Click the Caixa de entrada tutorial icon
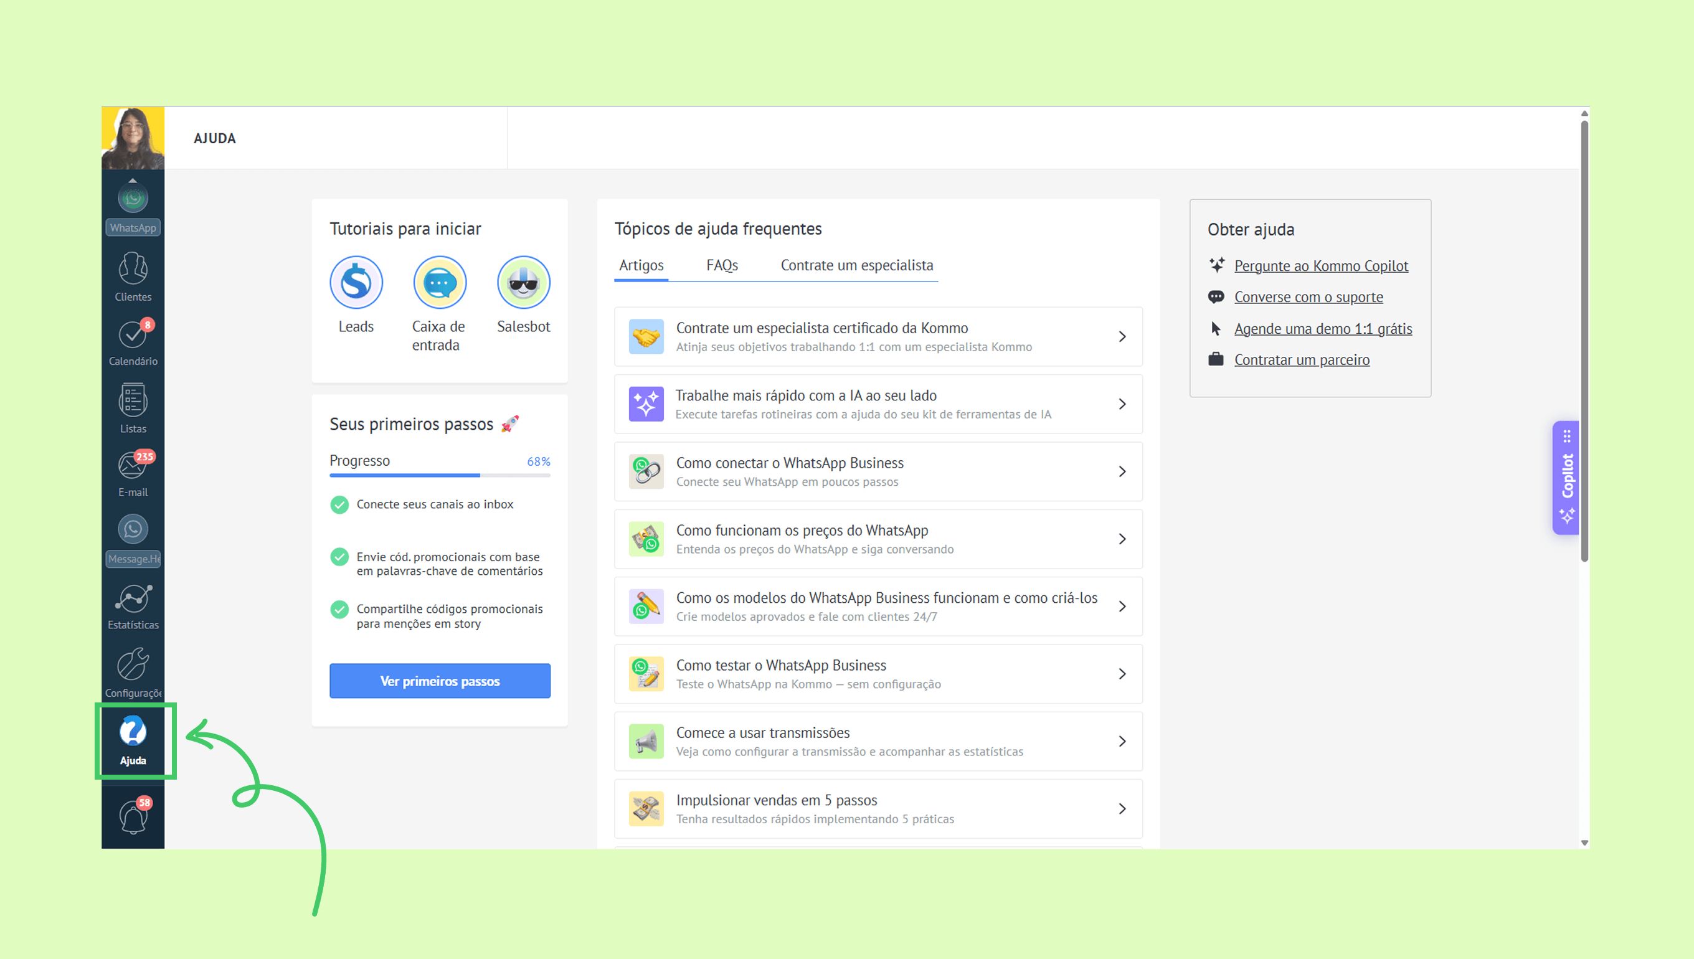 (439, 283)
